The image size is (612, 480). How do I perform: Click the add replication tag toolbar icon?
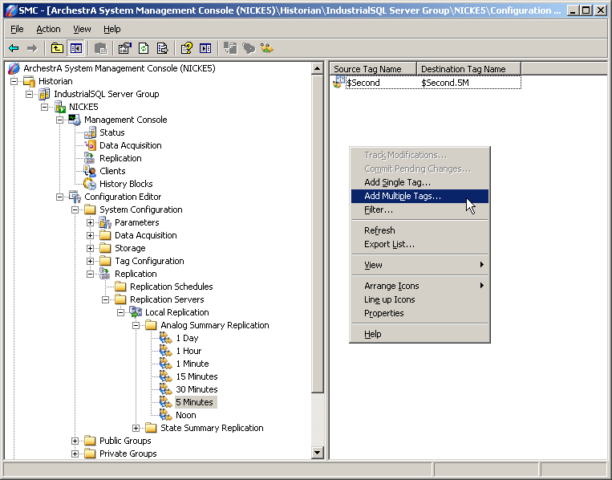click(x=267, y=48)
